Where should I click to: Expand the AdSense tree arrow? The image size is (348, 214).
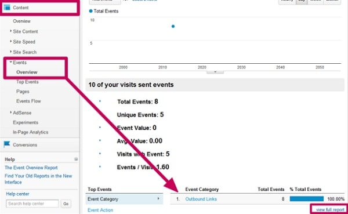click(x=10, y=113)
